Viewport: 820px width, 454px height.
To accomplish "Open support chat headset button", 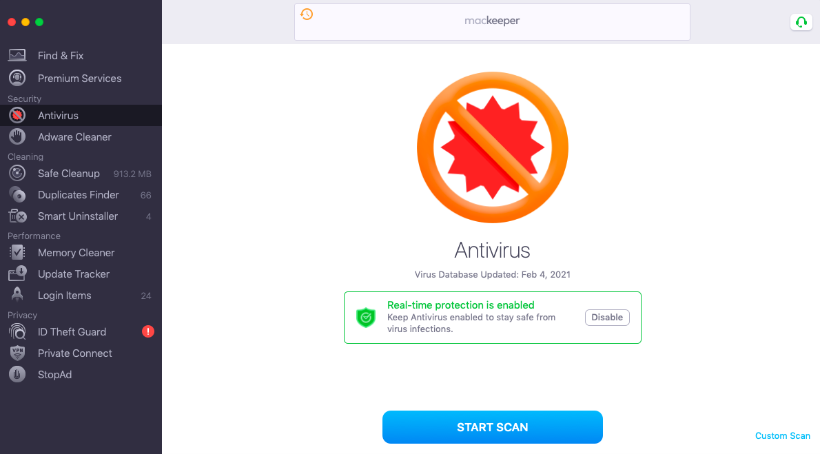I will [x=801, y=22].
